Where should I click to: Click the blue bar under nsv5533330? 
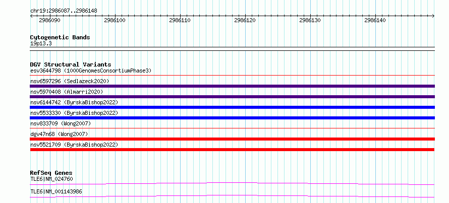point(232,118)
